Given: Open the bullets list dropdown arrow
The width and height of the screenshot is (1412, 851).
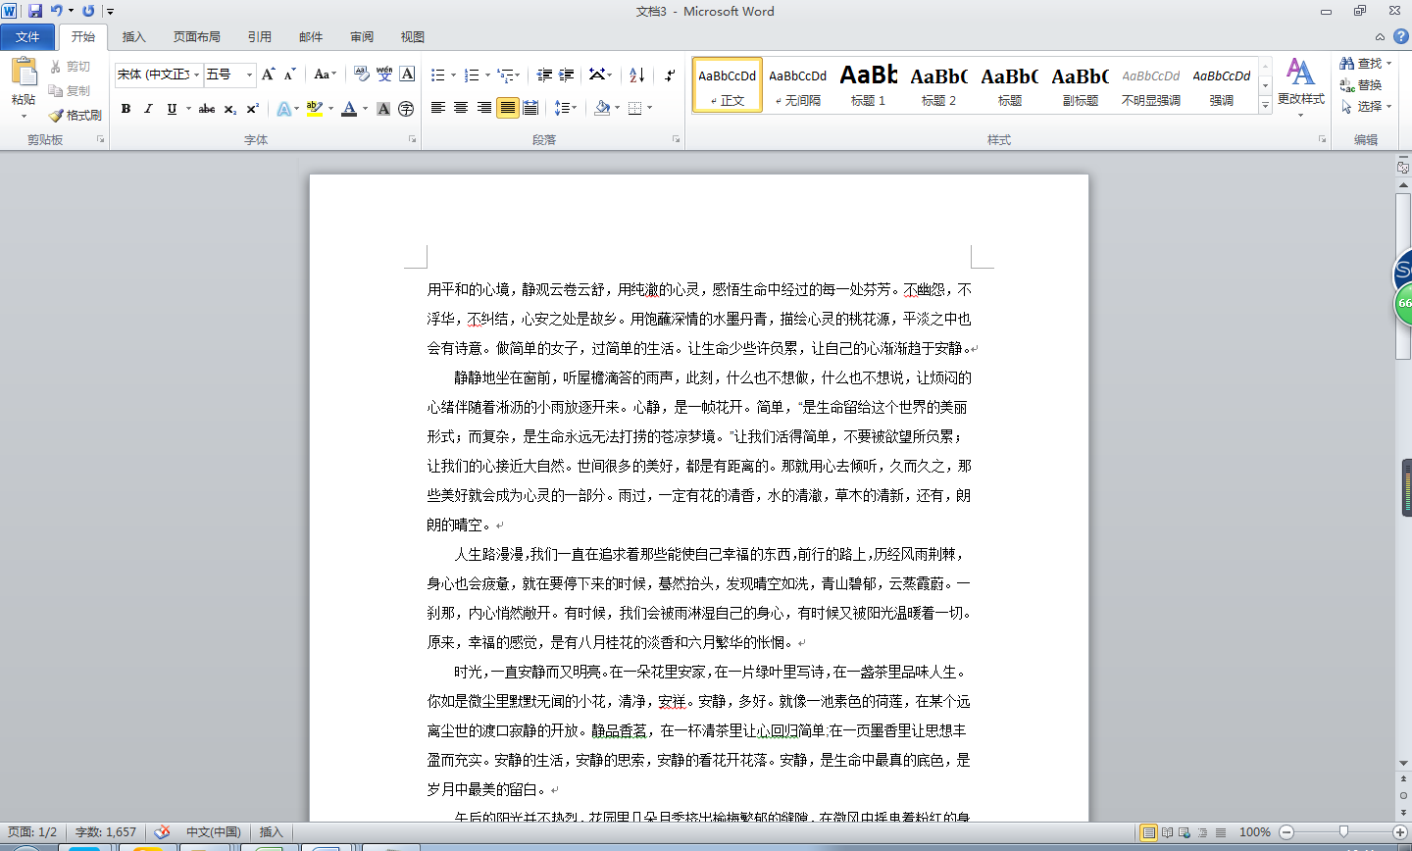Looking at the screenshot, I should (x=453, y=75).
